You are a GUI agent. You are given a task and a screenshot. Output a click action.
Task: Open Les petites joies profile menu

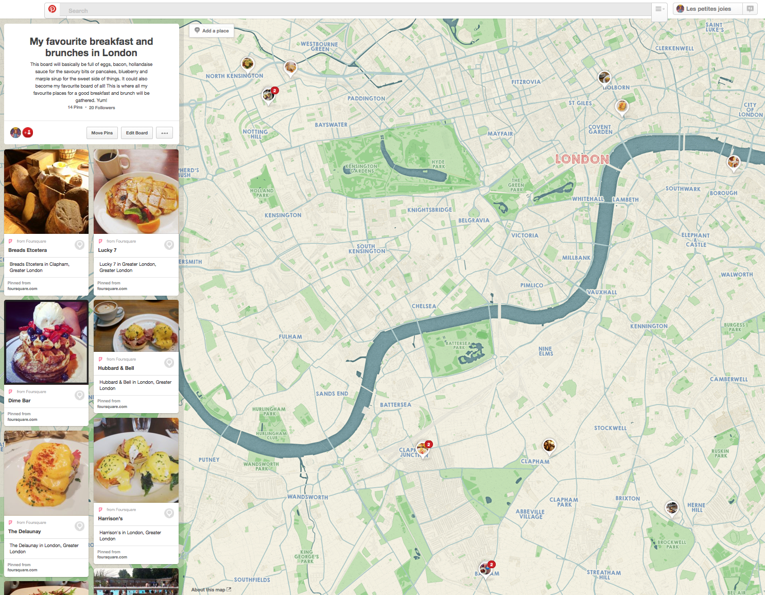point(707,9)
